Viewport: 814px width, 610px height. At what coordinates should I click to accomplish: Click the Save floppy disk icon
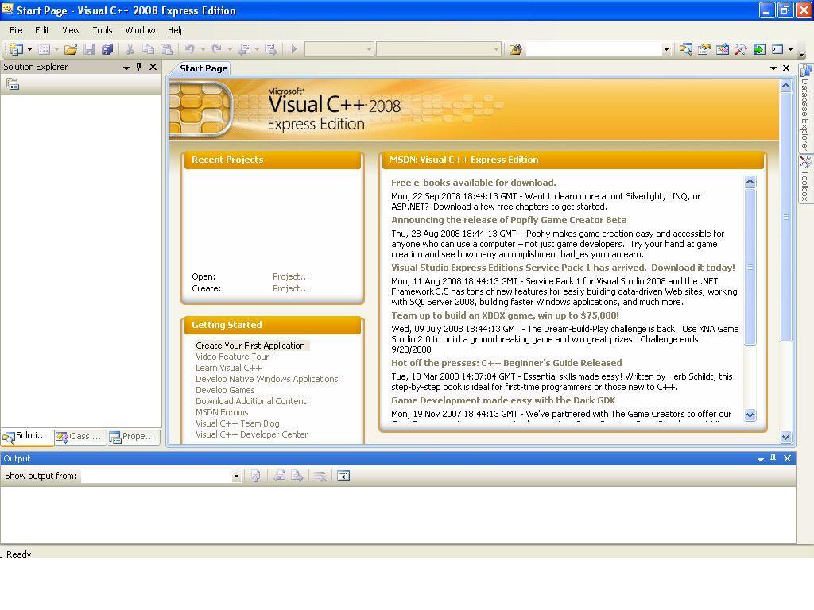tap(89, 49)
